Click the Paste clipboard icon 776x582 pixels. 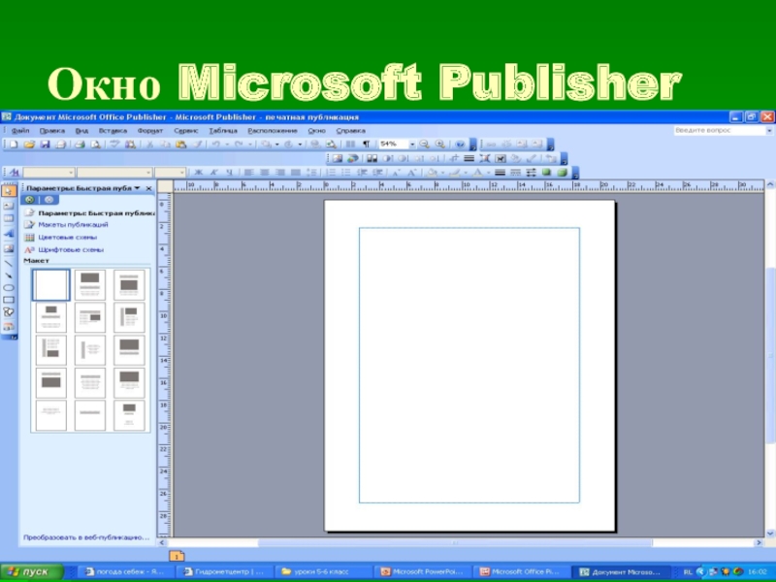(180, 145)
